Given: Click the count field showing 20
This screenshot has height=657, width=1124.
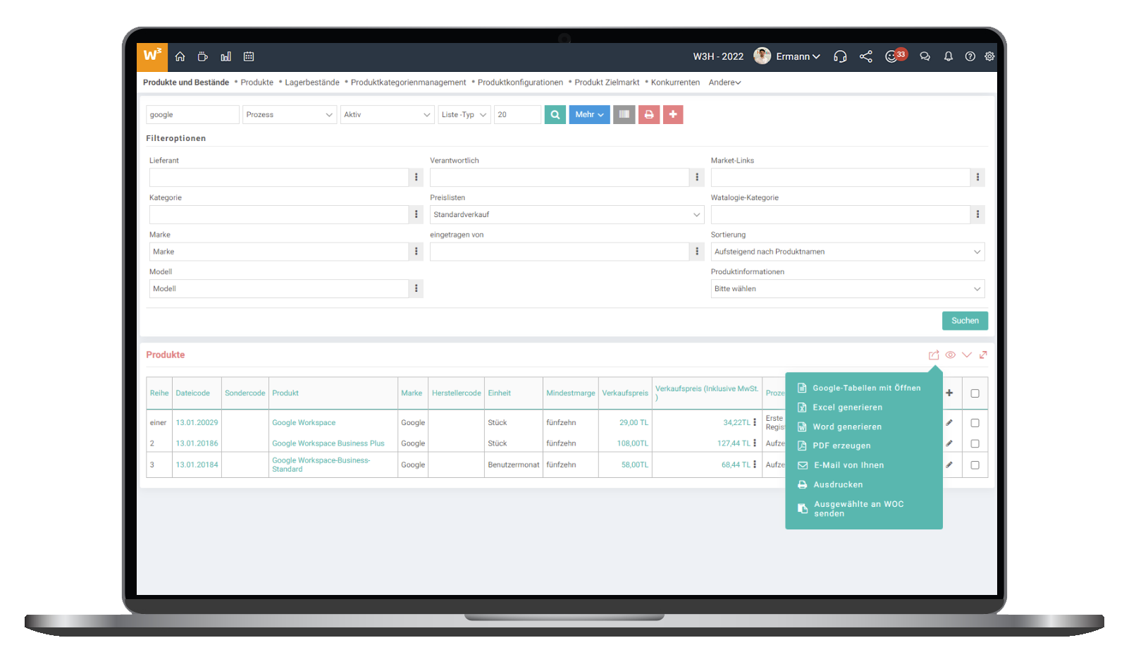Looking at the screenshot, I should (517, 114).
